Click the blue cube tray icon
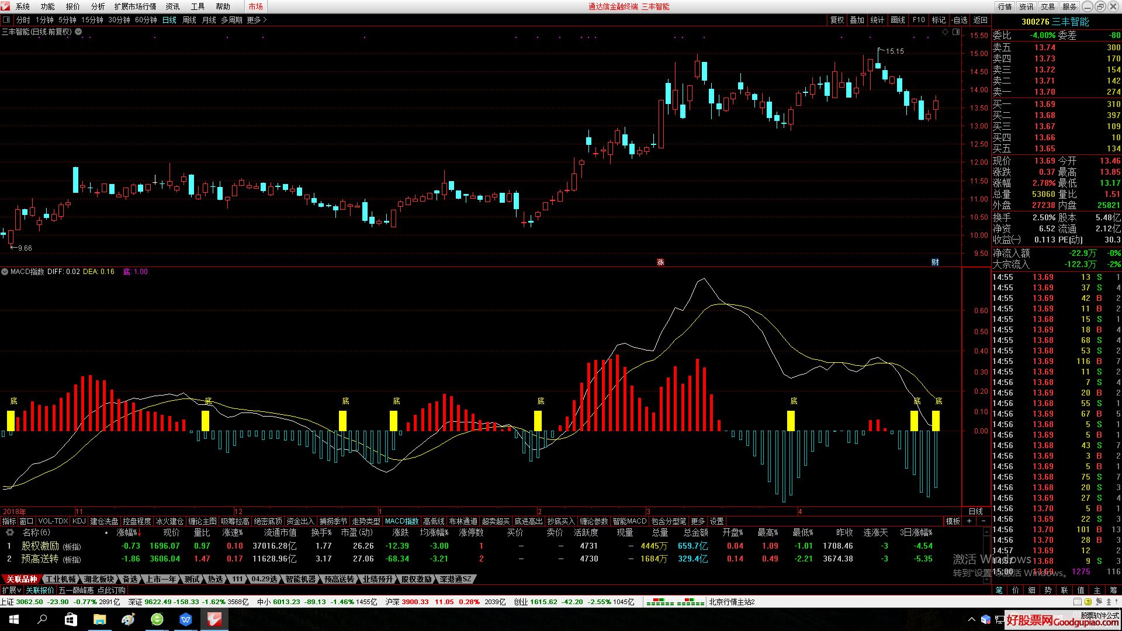Screen dimensions: 1122x631 pos(986,619)
